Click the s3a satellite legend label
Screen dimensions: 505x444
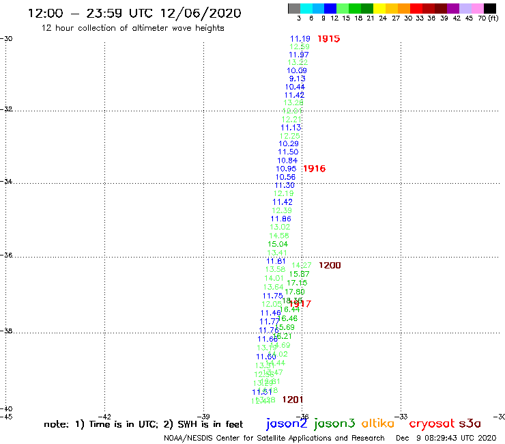(x=470, y=424)
